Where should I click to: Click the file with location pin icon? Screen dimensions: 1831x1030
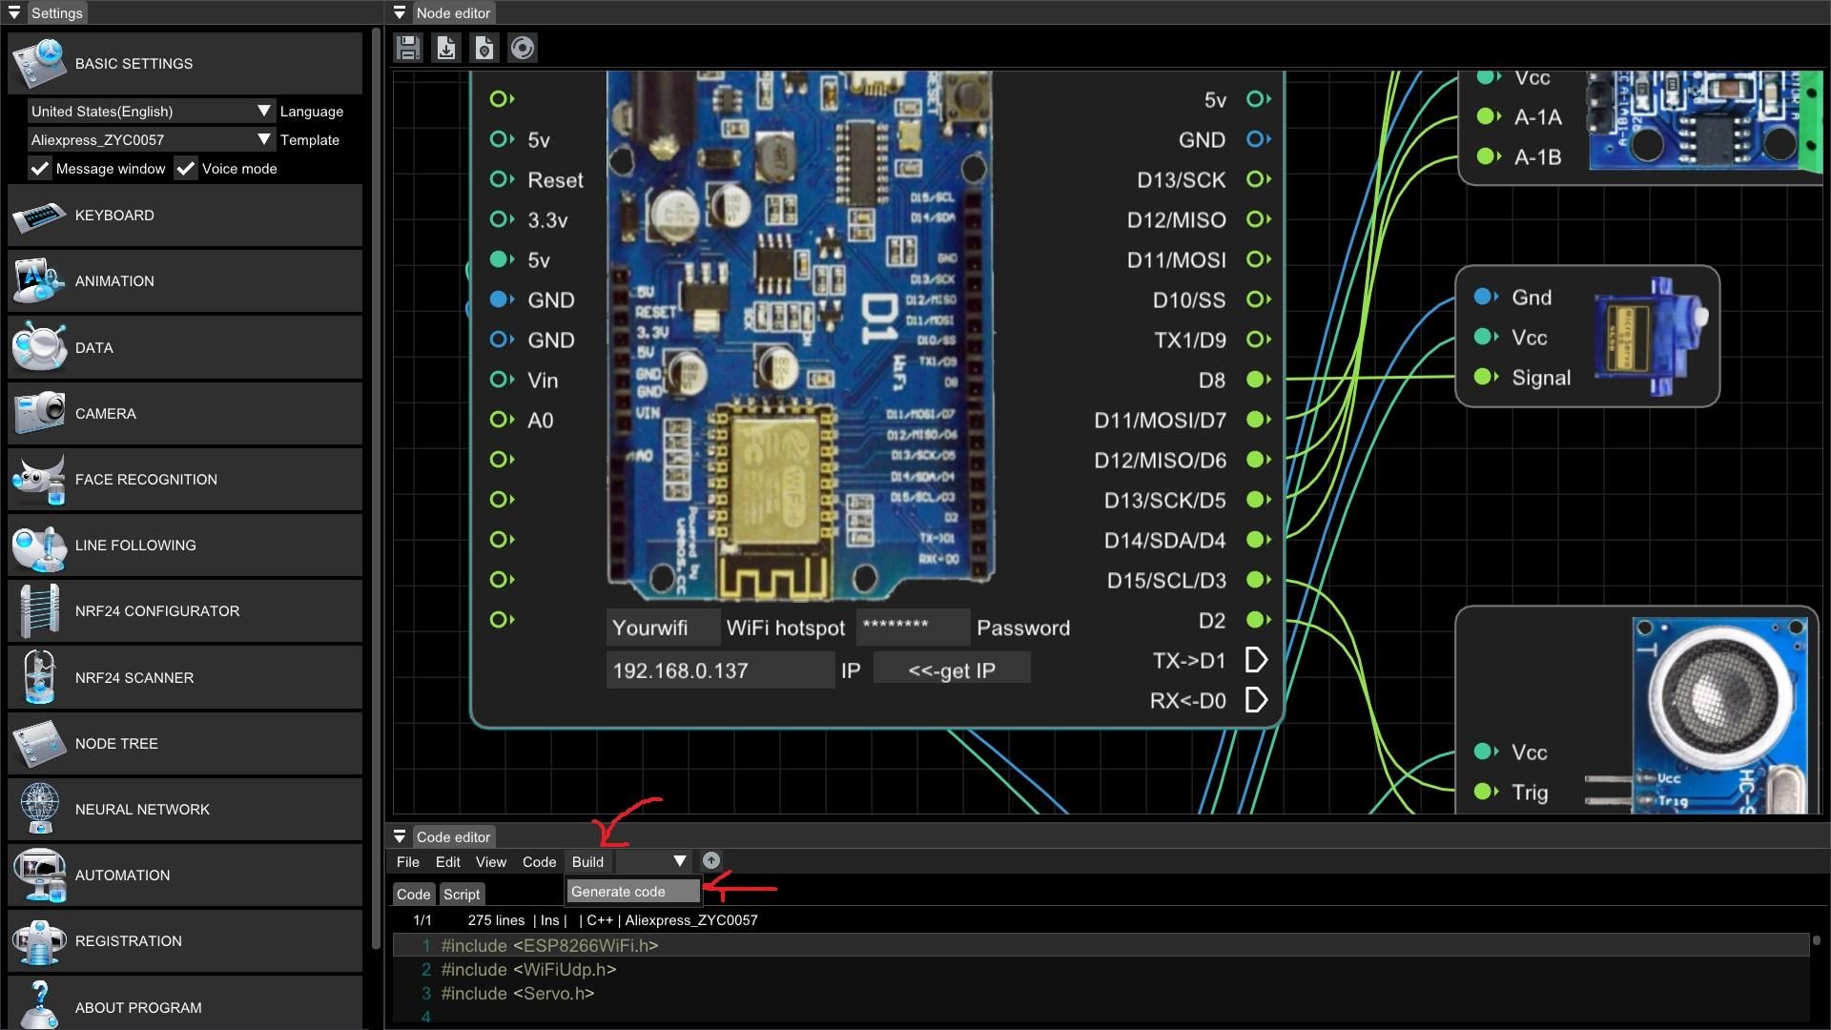pos(484,48)
